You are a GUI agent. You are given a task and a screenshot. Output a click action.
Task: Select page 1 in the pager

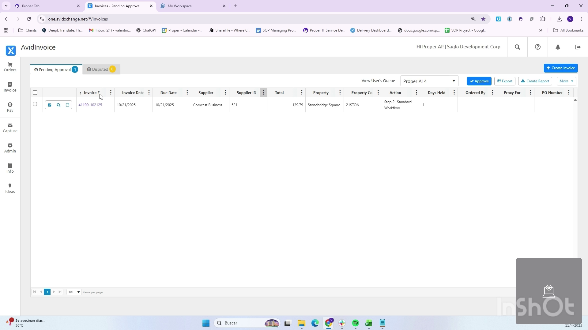(x=47, y=292)
